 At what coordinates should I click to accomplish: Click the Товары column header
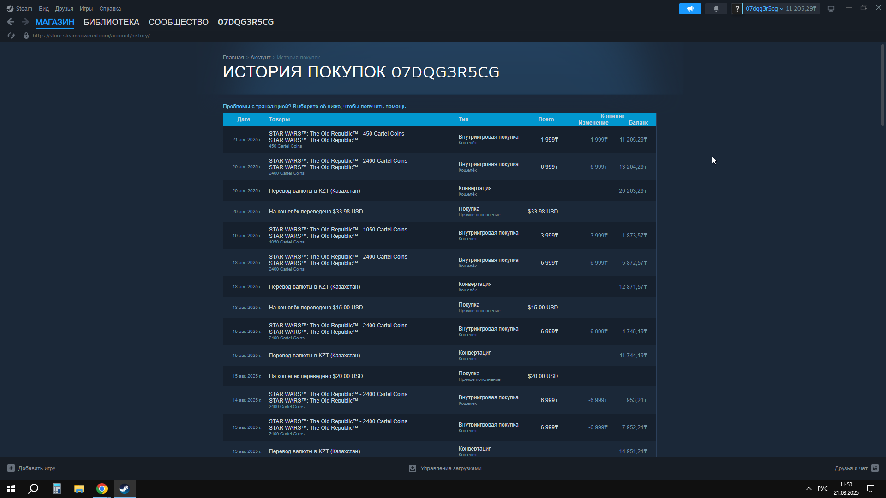pyautogui.click(x=279, y=119)
